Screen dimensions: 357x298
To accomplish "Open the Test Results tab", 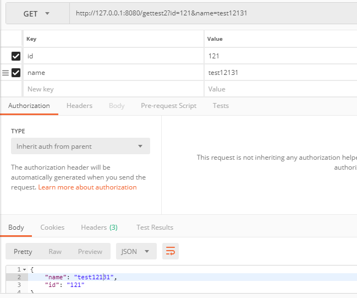I will 155,227.
